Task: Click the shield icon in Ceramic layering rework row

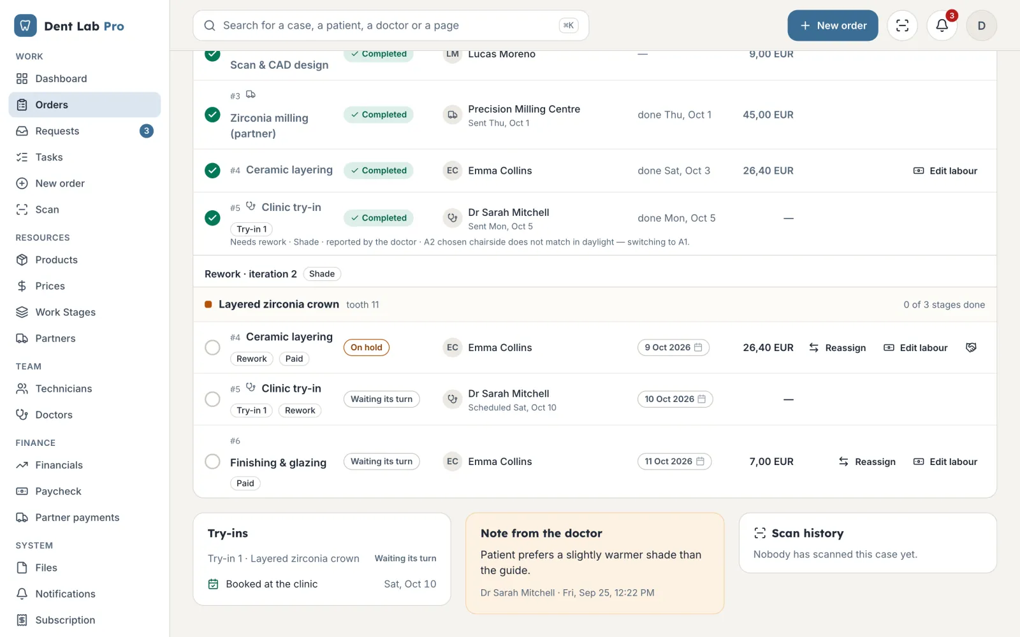Action: click(971, 347)
